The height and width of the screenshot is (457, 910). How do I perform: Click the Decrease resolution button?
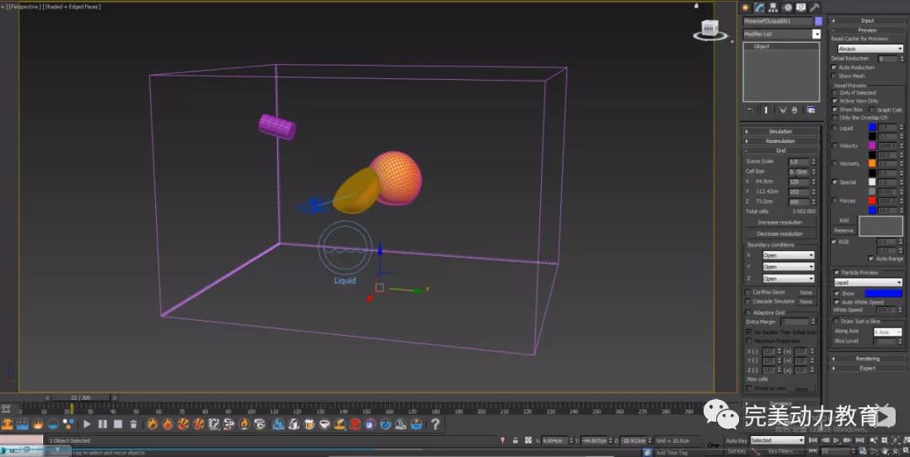pos(780,233)
